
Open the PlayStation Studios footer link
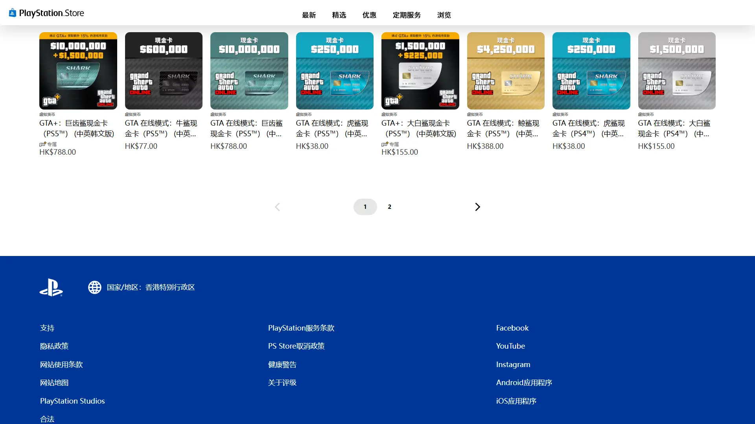click(72, 401)
